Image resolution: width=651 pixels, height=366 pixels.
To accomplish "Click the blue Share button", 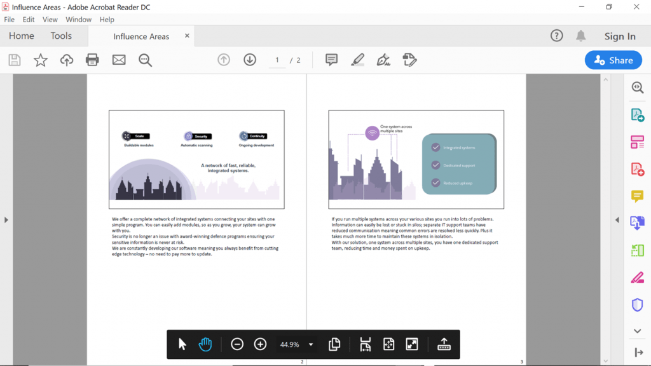I will 613,60.
